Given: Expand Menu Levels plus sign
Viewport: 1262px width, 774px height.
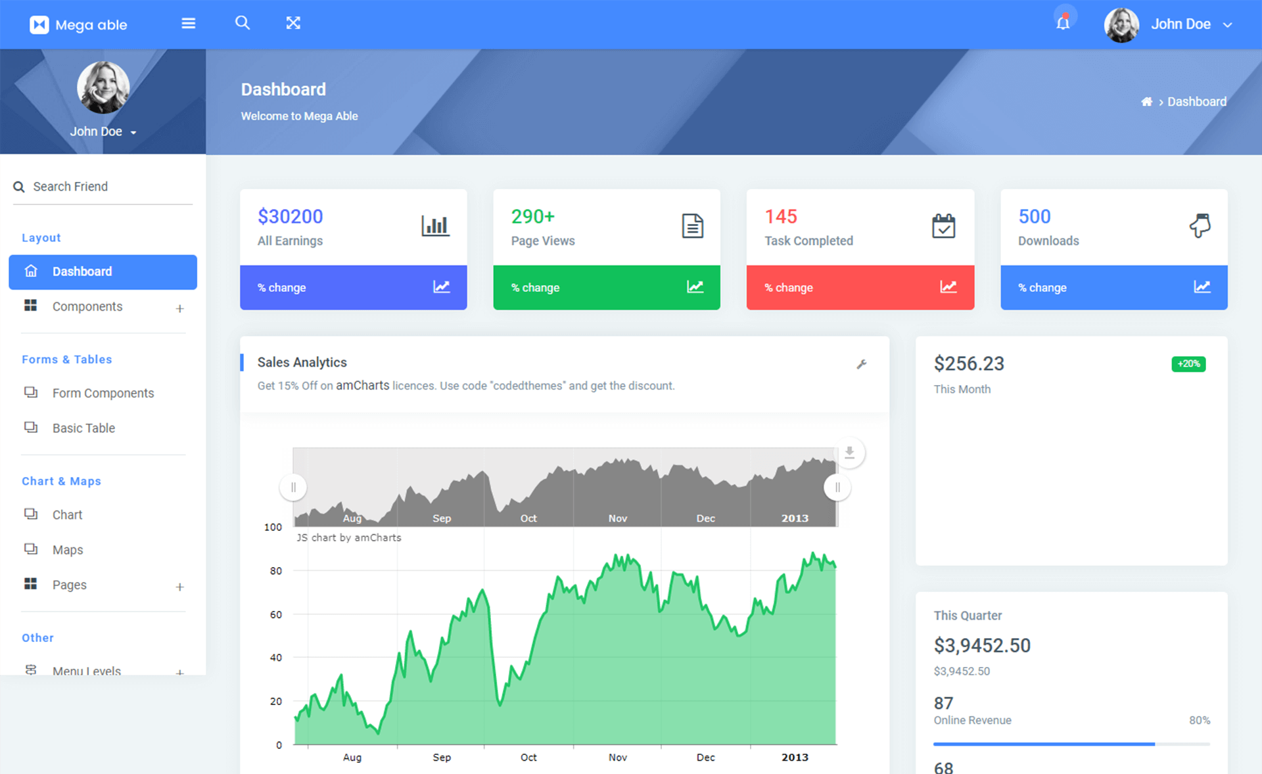Looking at the screenshot, I should coord(179,672).
